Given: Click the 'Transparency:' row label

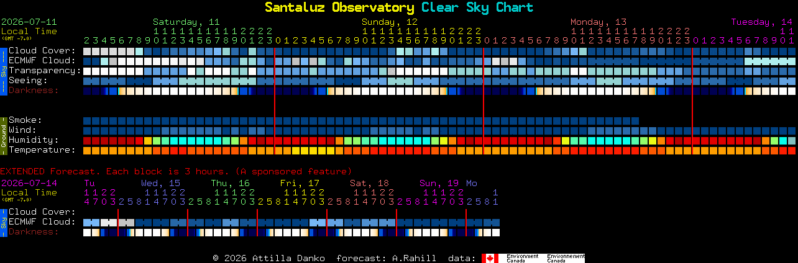Looking at the screenshot, I should (x=45, y=71).
